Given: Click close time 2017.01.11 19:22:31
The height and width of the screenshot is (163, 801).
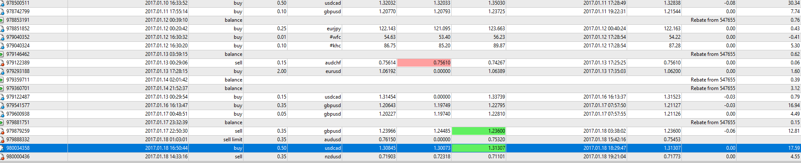Looking at the screenshot, I should pos(604,12).
